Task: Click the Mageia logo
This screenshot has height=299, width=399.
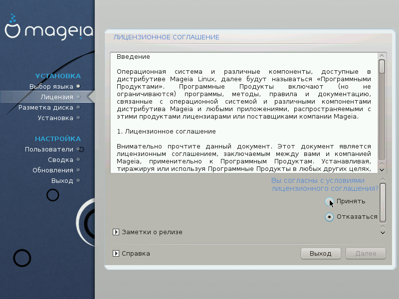Action: pos(49,27)
